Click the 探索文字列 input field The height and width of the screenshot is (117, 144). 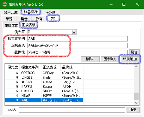[78, 39]
